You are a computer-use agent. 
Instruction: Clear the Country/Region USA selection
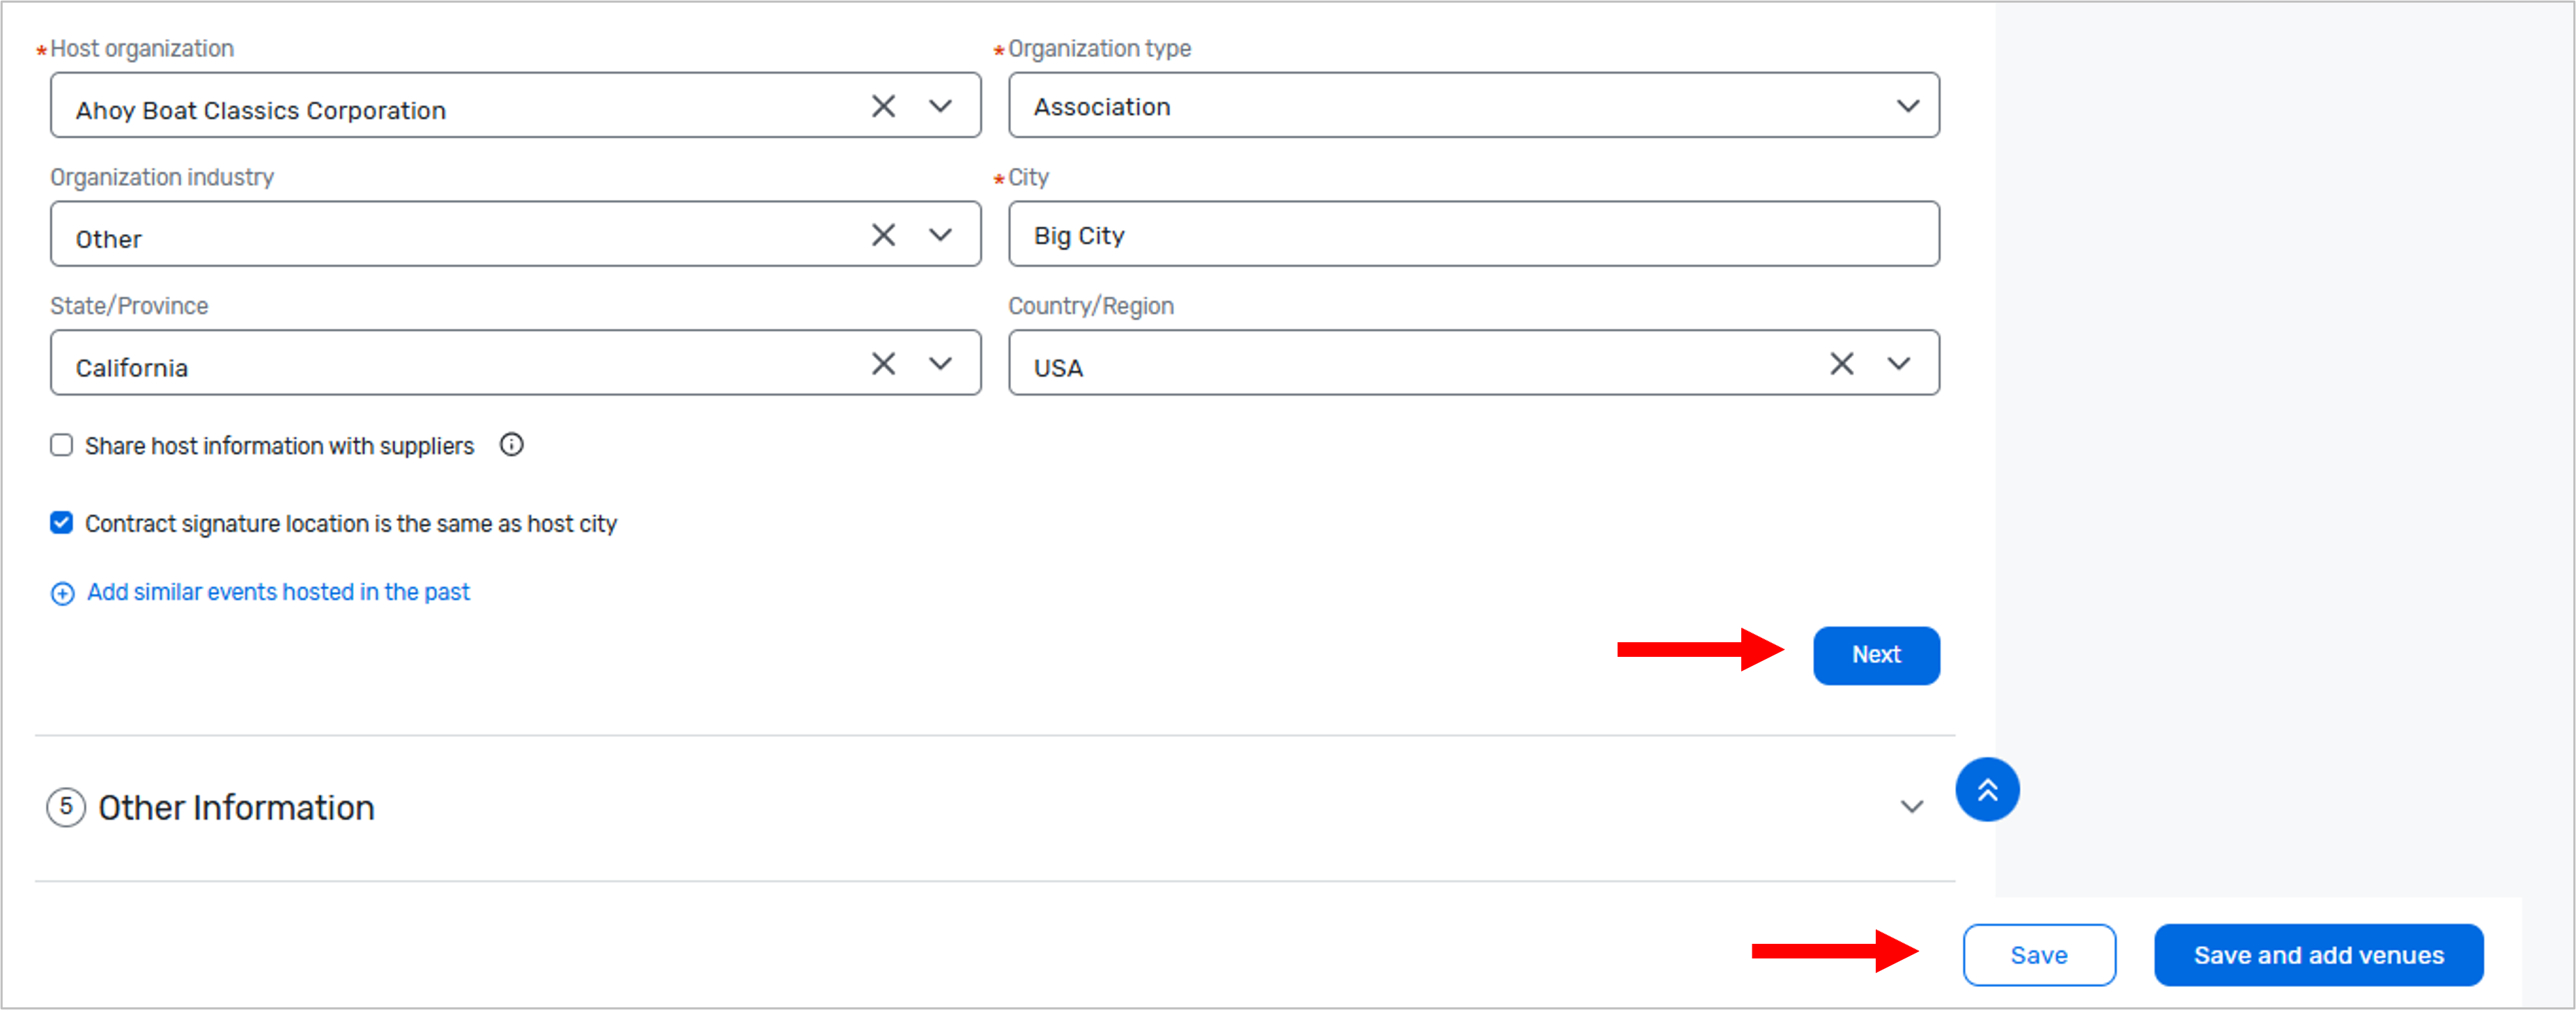pos(1841,364)
